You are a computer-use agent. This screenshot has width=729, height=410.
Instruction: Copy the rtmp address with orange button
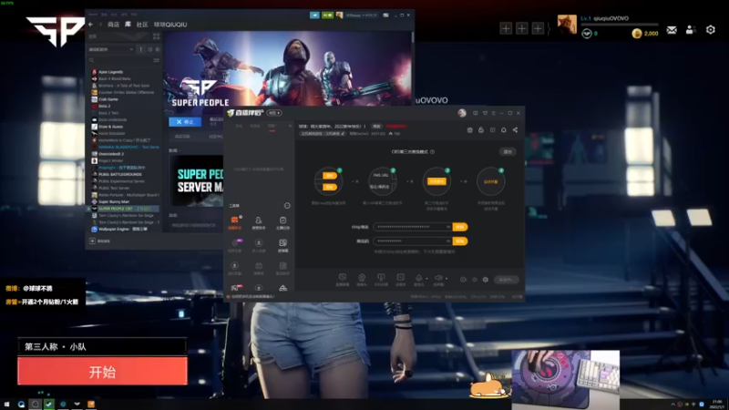click(x=460, y=227)
